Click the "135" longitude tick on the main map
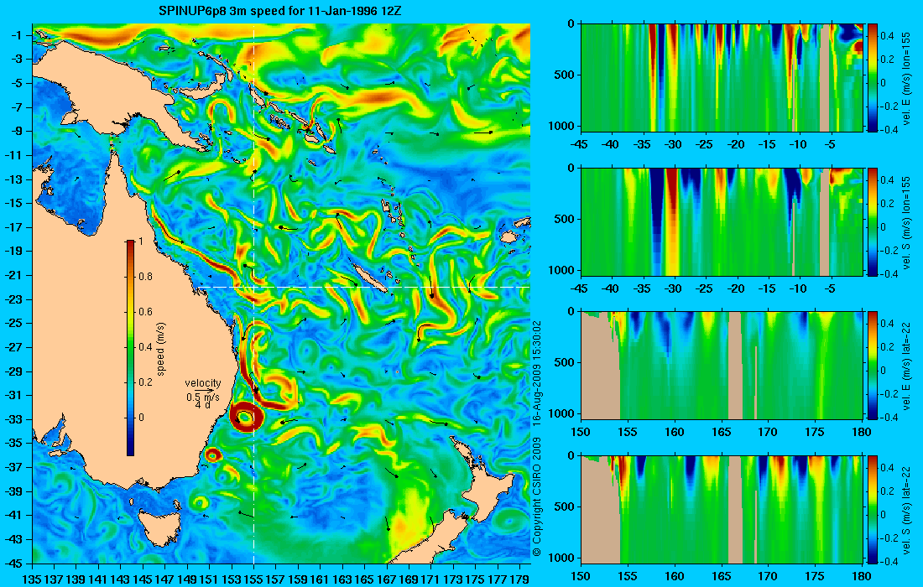This screenshot has width=923, height=587. click(x=32, y=579)
